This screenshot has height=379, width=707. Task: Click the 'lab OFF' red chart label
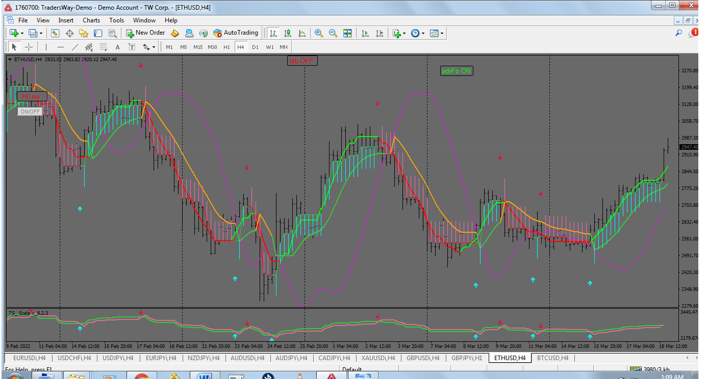[302, 61]
